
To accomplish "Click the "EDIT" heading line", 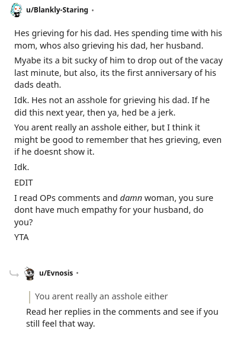I will 24,183.
